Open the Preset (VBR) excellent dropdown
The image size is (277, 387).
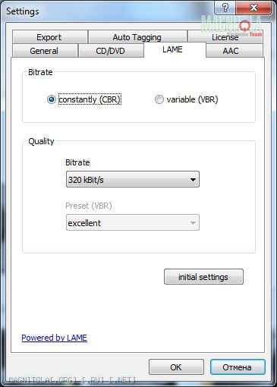[133, 222]
